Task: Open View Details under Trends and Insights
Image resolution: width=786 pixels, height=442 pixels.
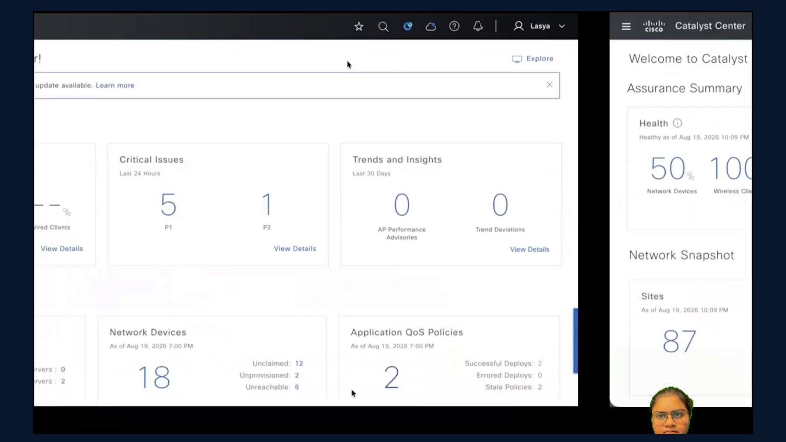Action: [529, 249]
